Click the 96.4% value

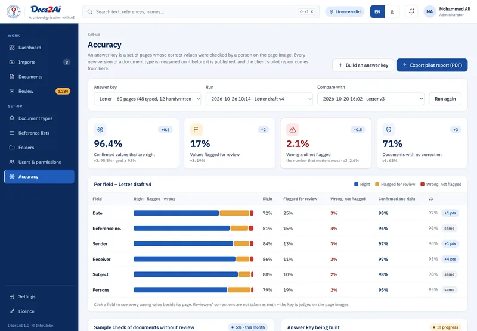(x=108, y=143)
